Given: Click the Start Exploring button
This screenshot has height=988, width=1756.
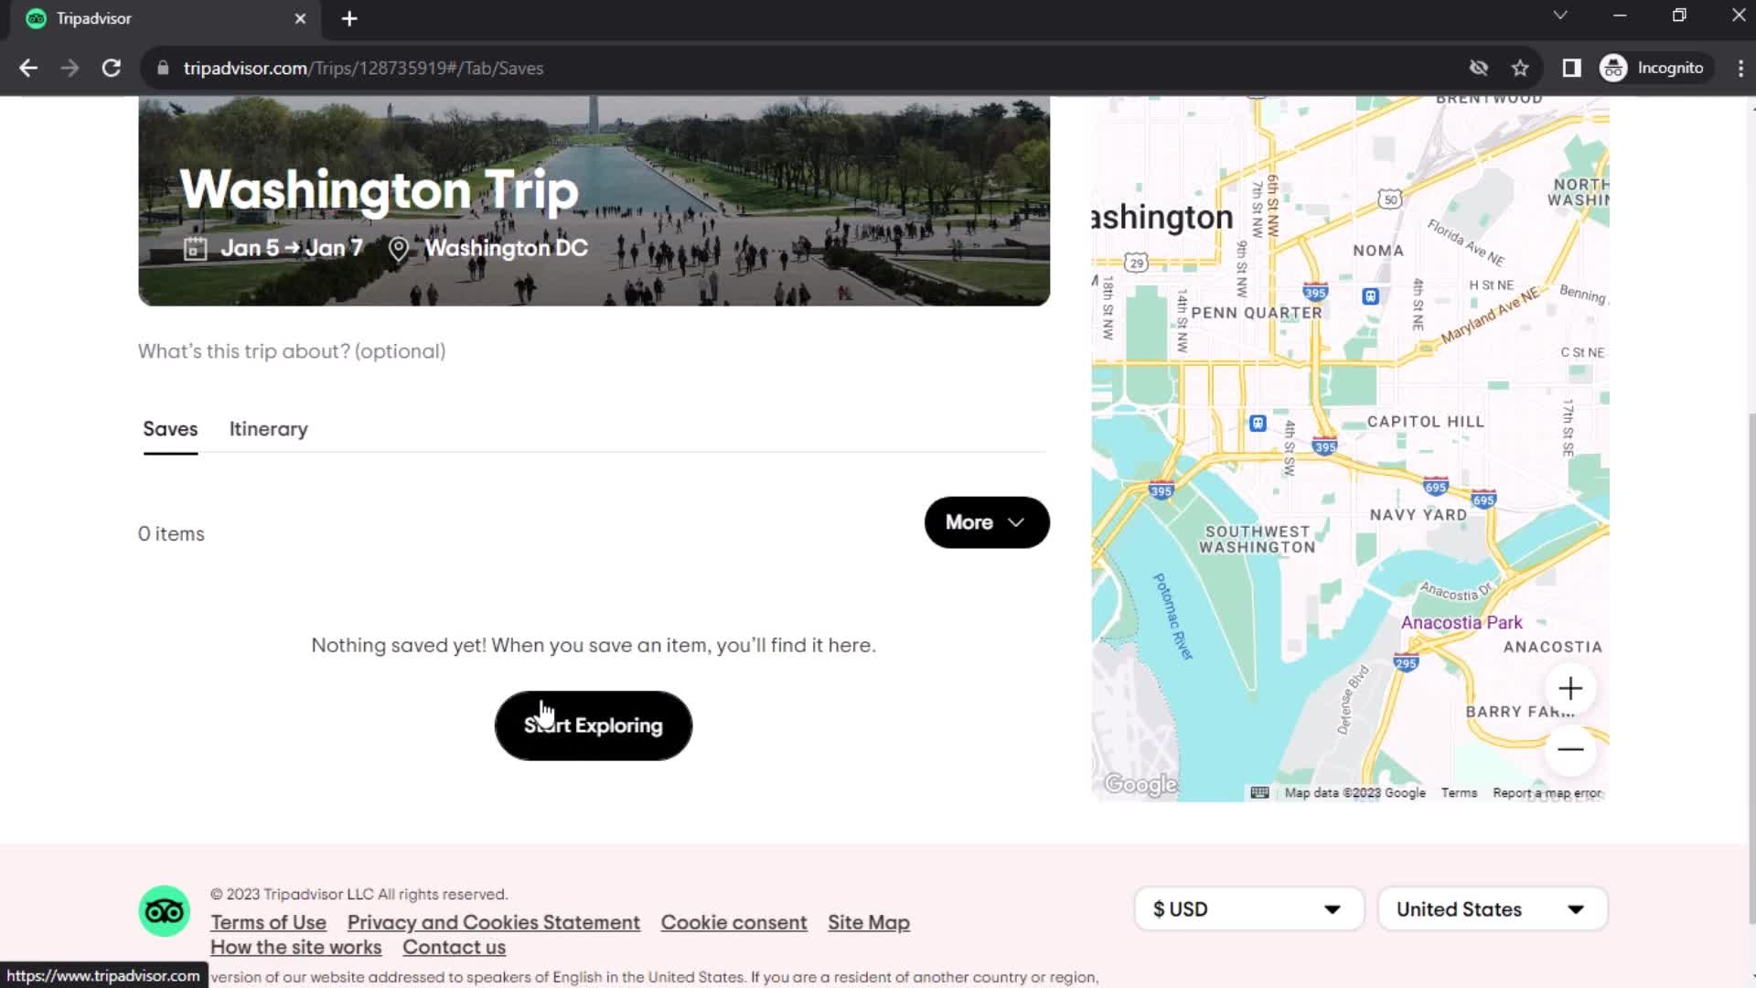Looking at the screenshot, I should pyautogui.click(x=592, y=725).
